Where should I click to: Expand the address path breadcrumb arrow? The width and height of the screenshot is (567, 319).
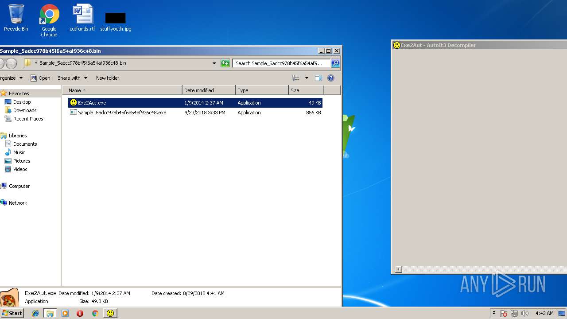point(36,63)
